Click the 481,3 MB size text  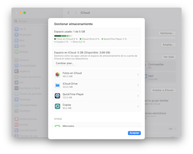click(x=68, y=77)
